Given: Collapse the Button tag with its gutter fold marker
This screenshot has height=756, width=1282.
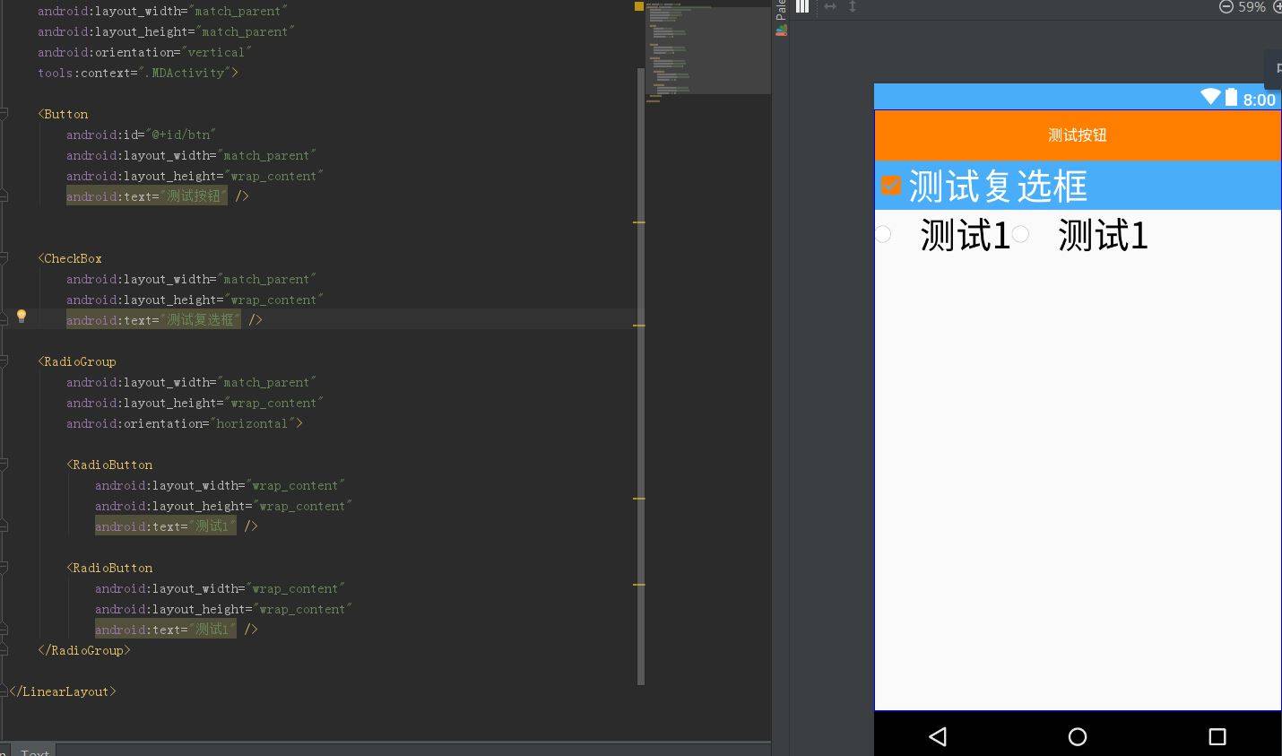Looking at the screenshot, I should pyautogui.click(x=4, y=114).
